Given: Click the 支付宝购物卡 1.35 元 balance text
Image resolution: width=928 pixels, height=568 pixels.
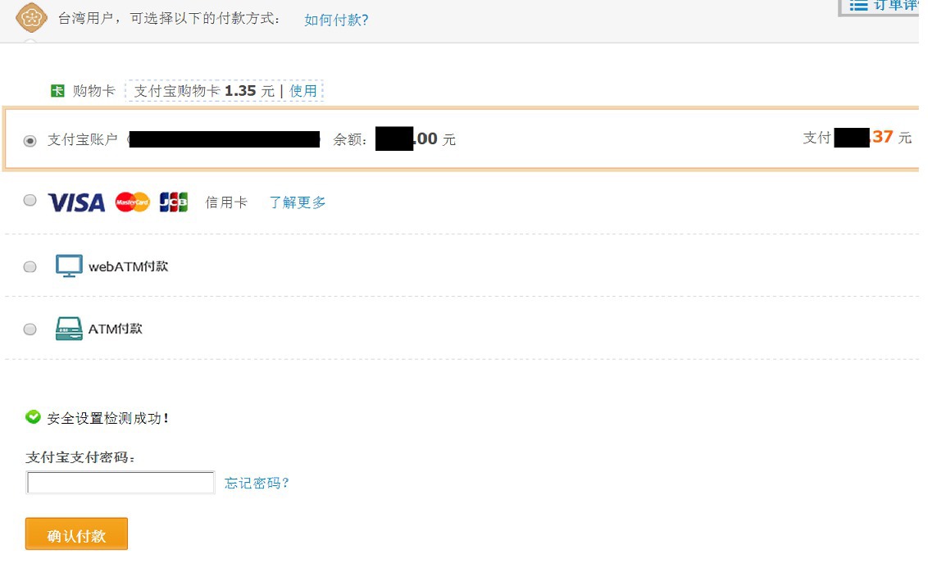Looking at the screenshot, I should (x=204, y=90).
